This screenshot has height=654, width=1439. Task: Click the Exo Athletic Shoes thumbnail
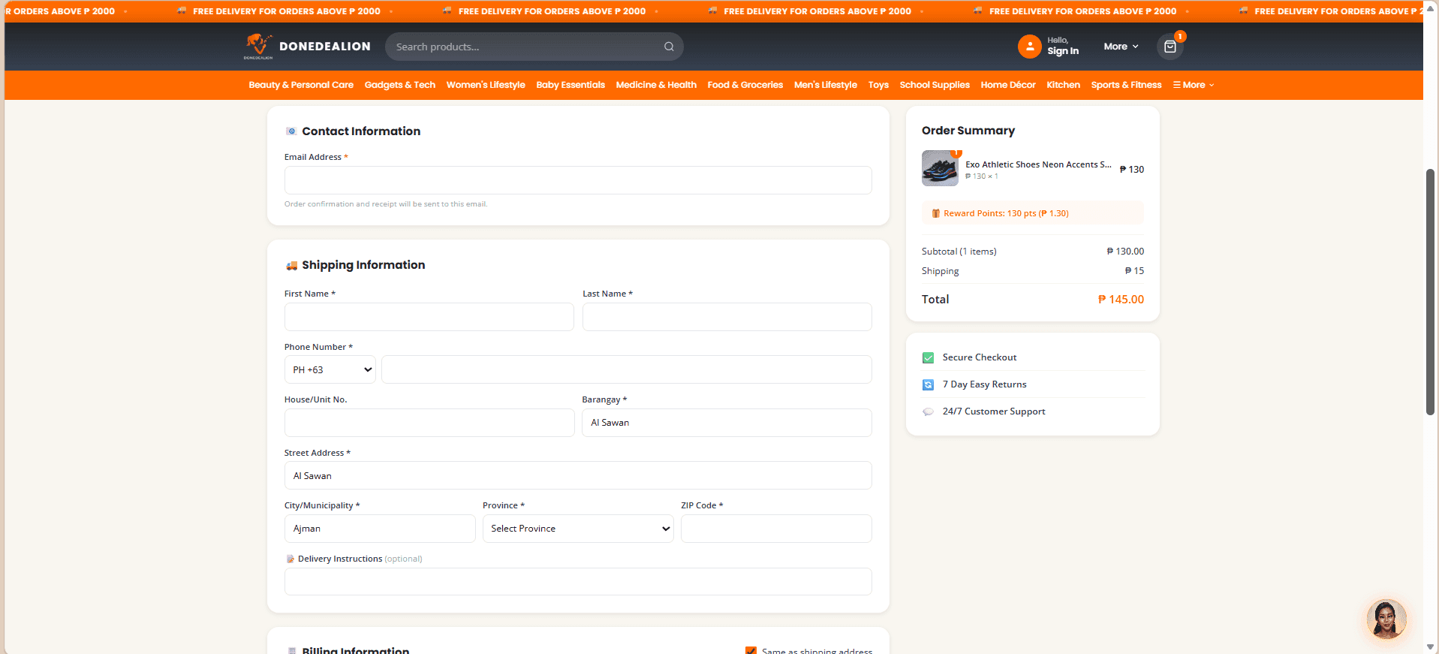(x=940, y=168)
